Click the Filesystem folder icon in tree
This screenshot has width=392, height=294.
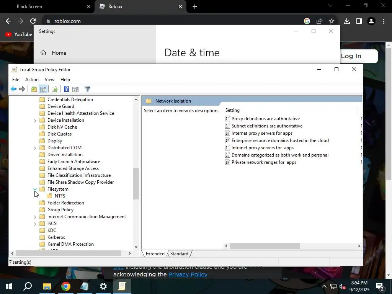42,189
